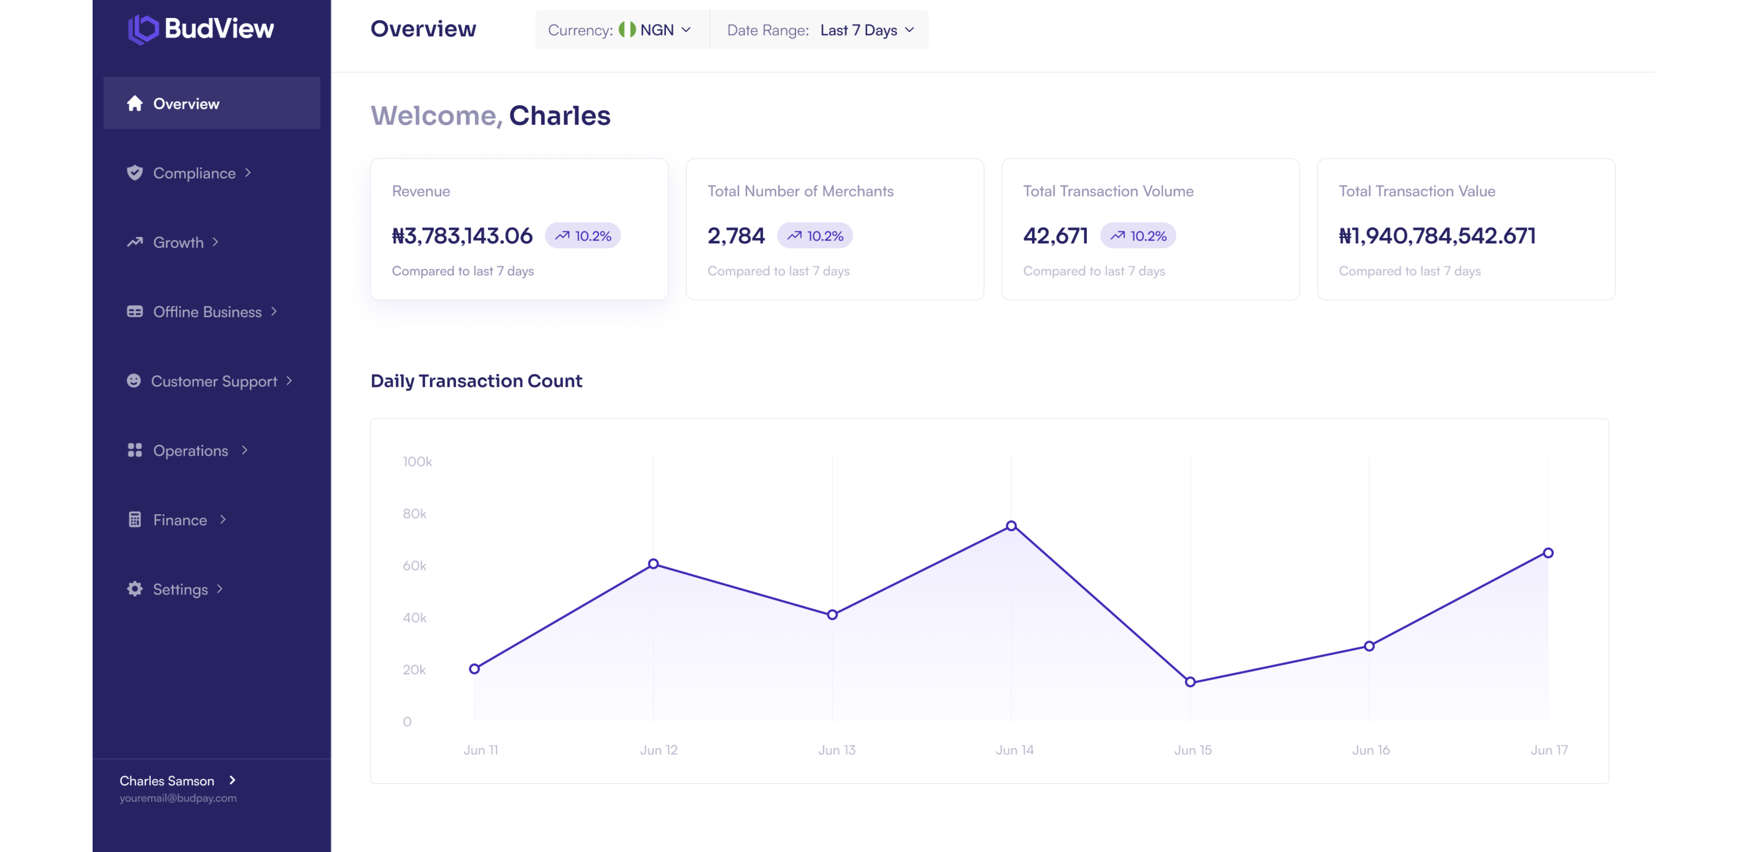The width and height of the screenshot is (1747, 852).
Task: Click the Finance calculator icon
Action: coord(135,519)
